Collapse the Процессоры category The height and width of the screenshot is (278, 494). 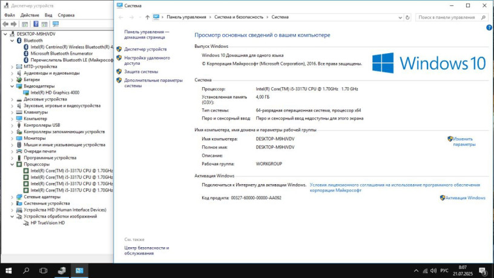click(12, 165)
